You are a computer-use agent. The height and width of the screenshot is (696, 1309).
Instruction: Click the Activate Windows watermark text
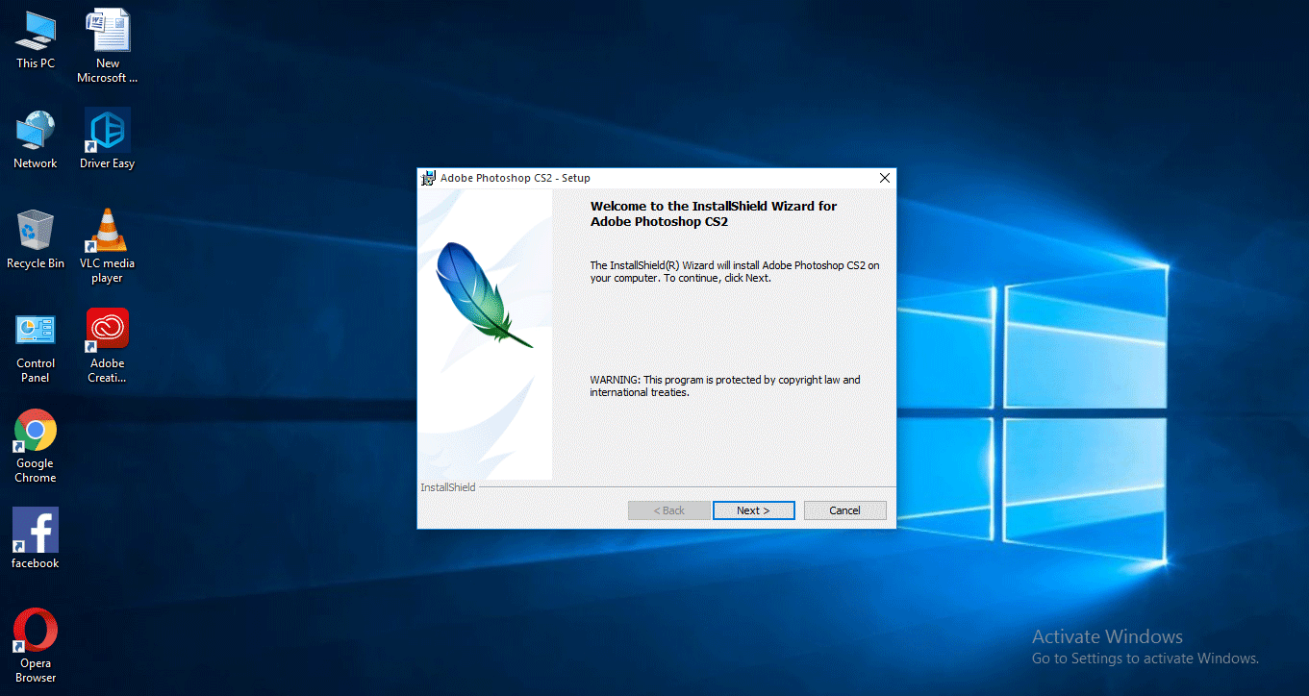[1106, 636]
